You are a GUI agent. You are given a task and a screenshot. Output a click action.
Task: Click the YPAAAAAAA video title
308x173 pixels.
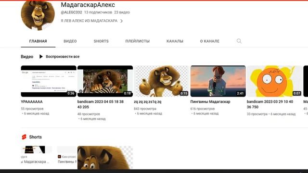pos(32,102)
